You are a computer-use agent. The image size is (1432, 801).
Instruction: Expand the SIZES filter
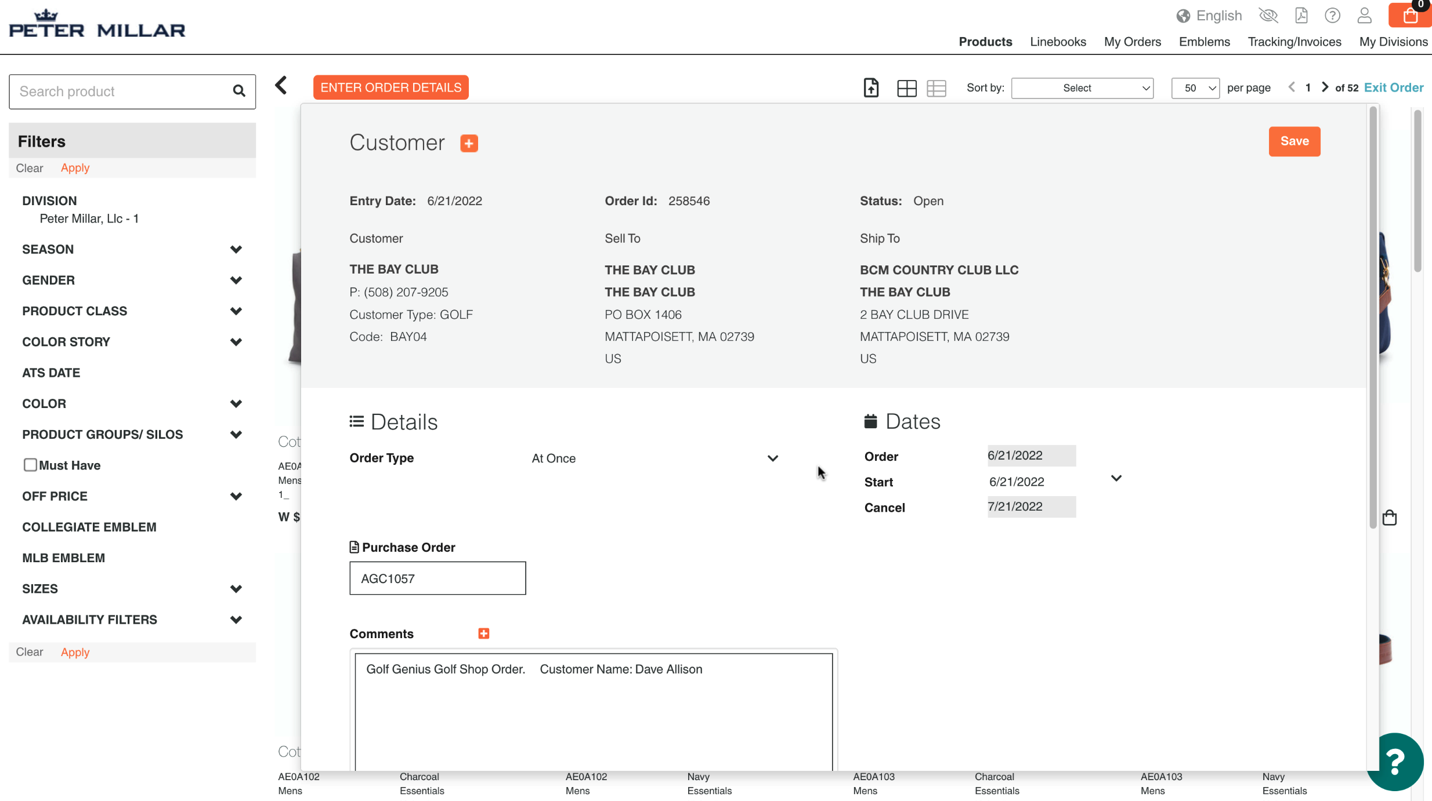[x=236, y=589]
